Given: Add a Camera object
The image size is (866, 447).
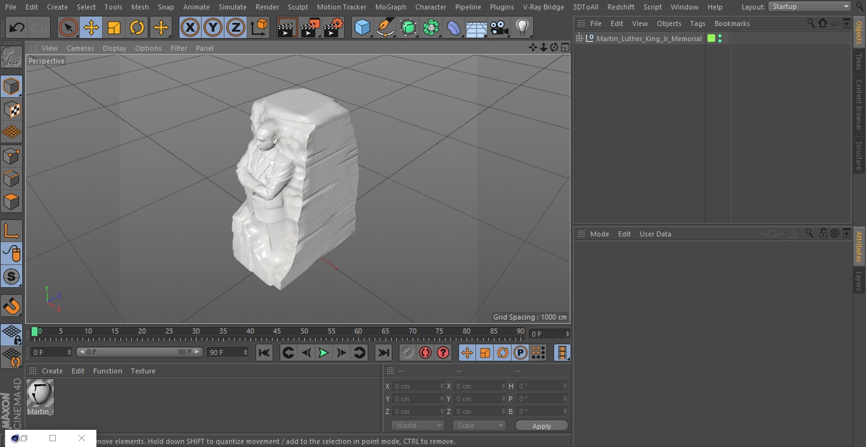Looking at the screenshot, I should (500, 27).
